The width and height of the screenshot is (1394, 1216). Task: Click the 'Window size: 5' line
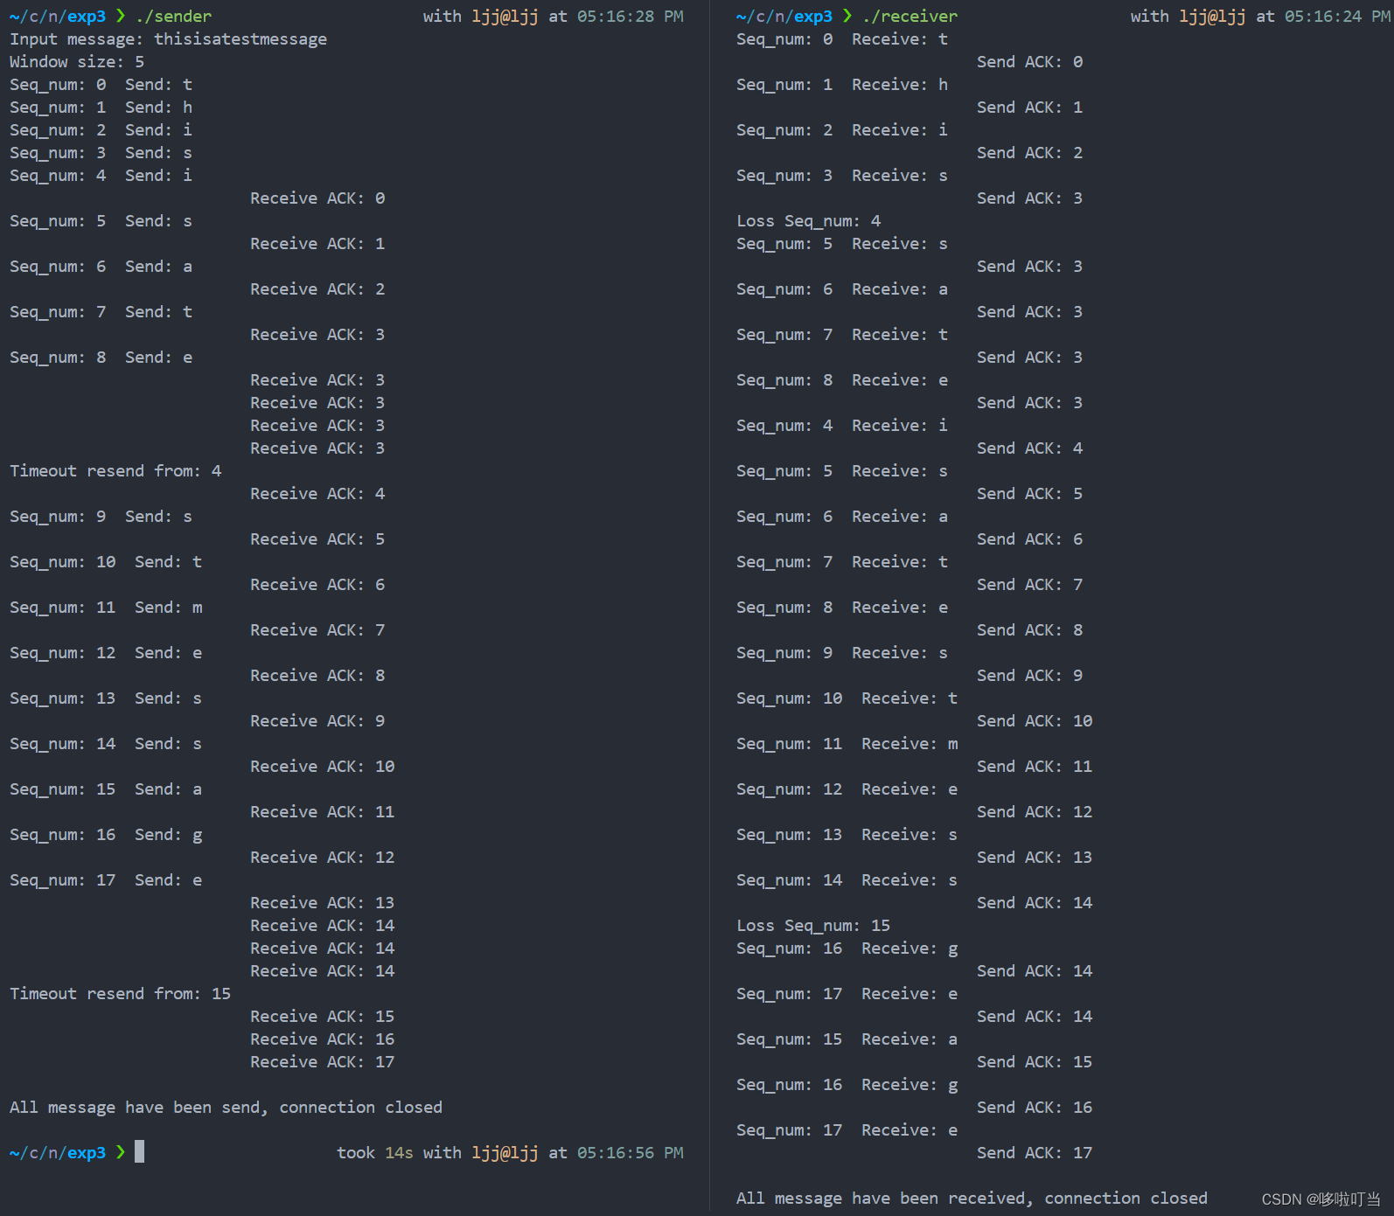[x=77, y=62]
